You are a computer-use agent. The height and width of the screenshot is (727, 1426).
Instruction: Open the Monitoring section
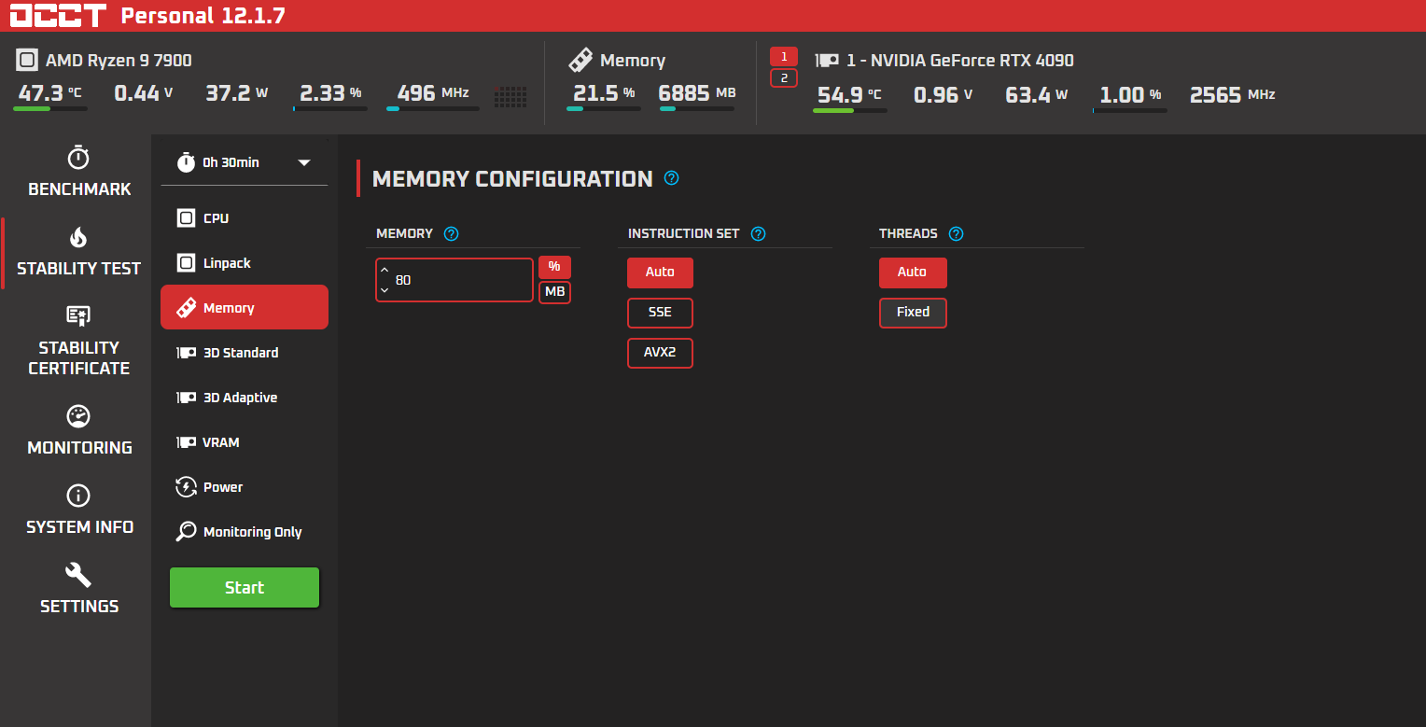coord(79,430)
